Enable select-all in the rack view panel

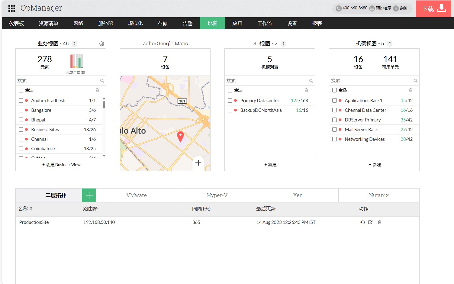(x=335, y=90)
